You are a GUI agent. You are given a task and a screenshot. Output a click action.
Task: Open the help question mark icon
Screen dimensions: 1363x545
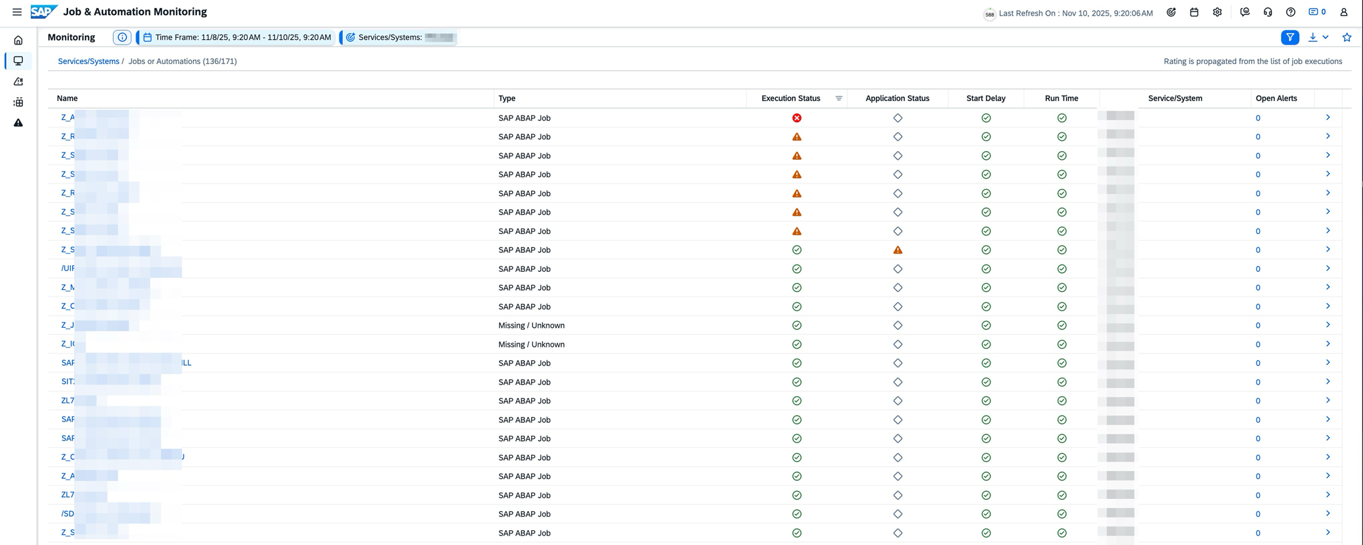1290,12
